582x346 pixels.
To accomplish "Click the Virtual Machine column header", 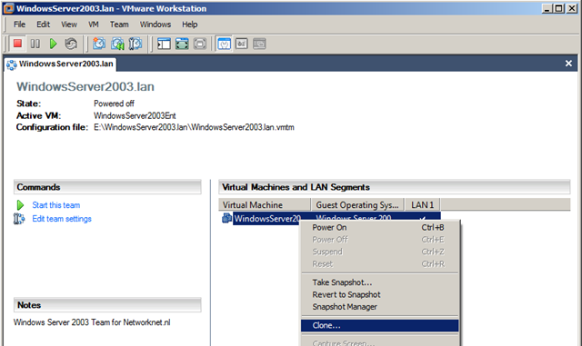I will point(265,204).
